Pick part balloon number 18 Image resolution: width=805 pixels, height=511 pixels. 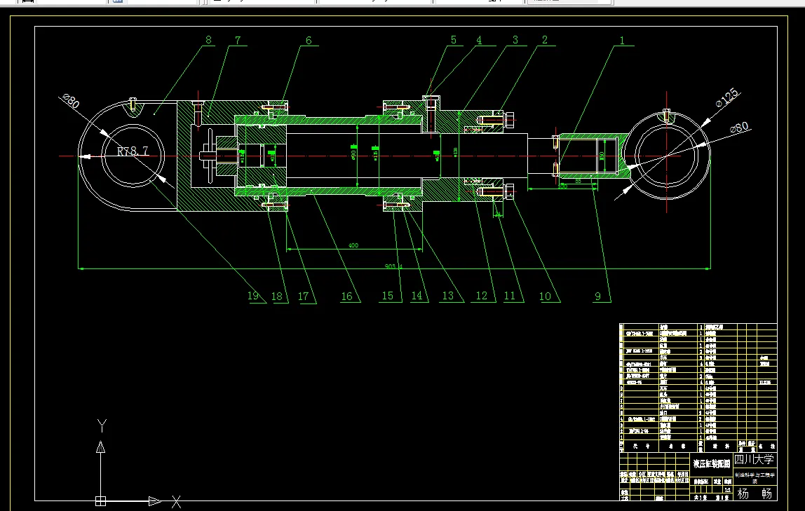[x=277, y=297]
